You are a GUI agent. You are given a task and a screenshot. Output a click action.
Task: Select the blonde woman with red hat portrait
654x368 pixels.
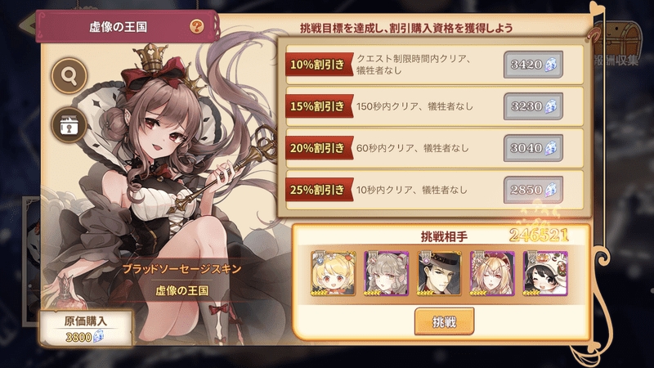click(x=492, y=274)
